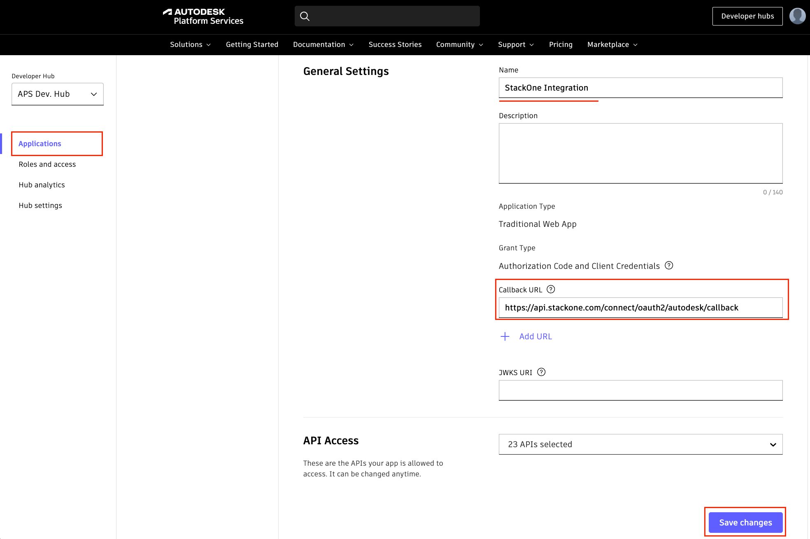Click the search magnifier icon
The image size is (810, 539).
(305, 16)
